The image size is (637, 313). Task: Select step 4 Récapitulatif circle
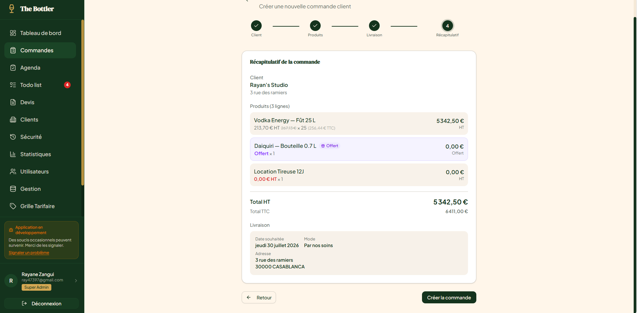click(x=447, y=26)
